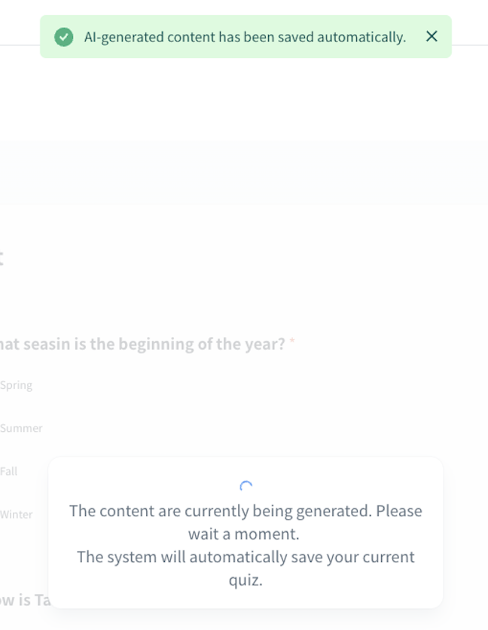Click the partially hidden question starting 'ow is Ta'
Image resolution: width=488 pixels, height=630 pixels.
(25, 601)
